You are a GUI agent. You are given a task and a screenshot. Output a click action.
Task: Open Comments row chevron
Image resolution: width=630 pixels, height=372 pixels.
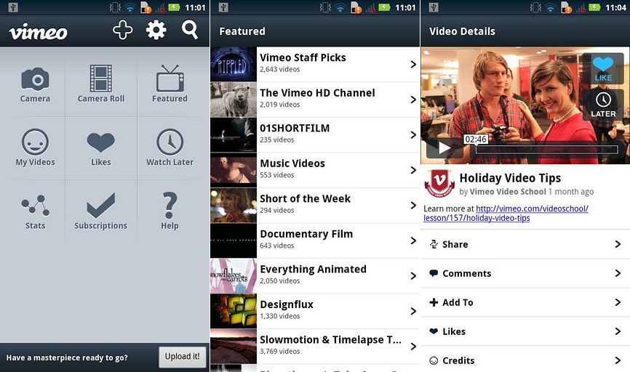click(618, 273)
